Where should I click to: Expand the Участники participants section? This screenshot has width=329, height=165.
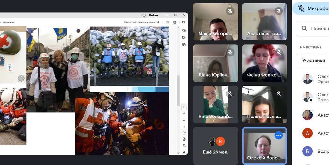click(x=313, y=60)
